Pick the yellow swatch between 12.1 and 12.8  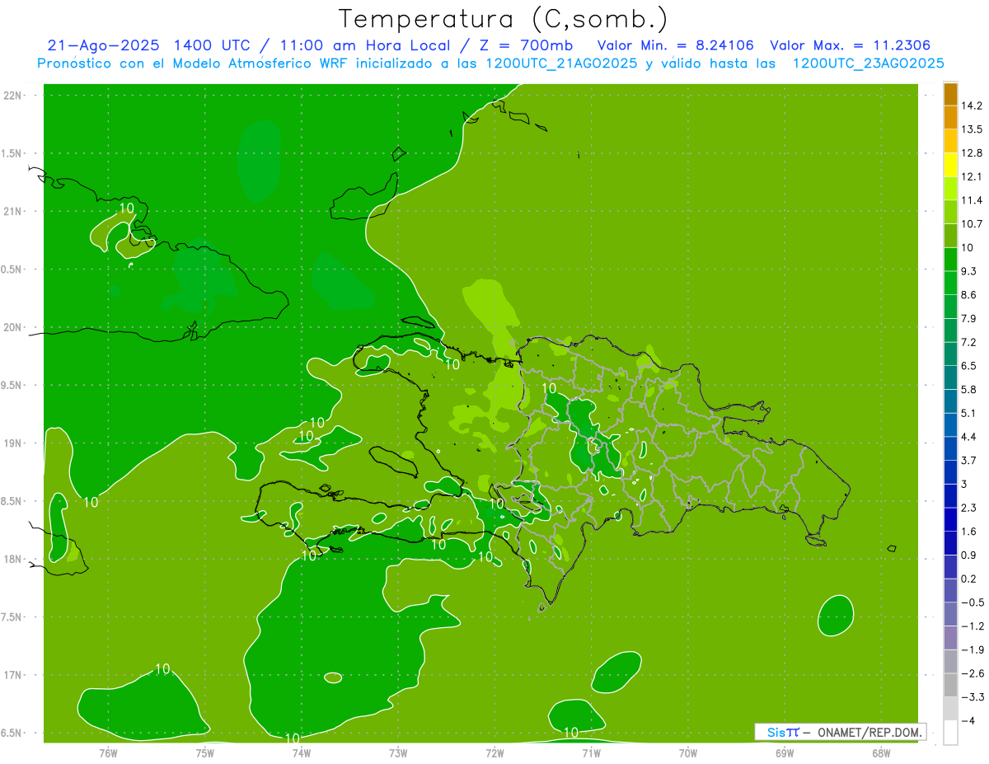click(950, 165)
